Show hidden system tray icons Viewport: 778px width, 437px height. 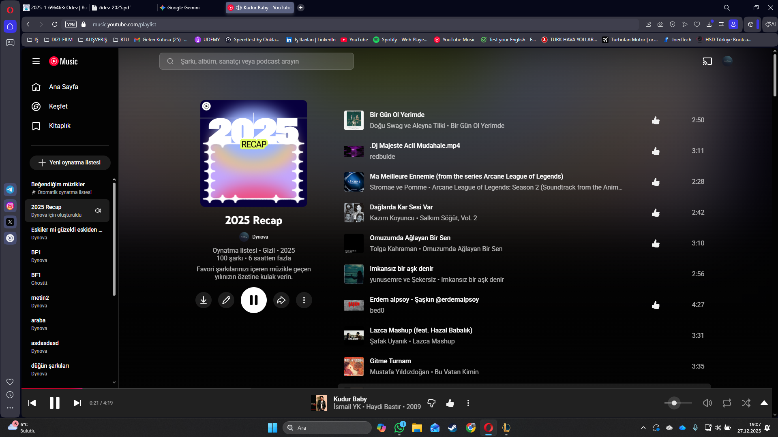point(643,428)
